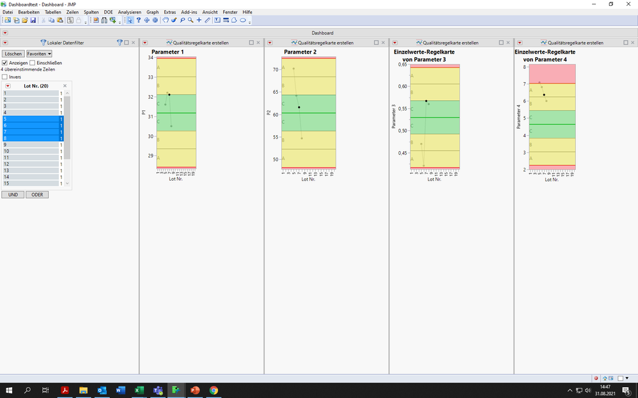Select the Magnifier zoom tool
This screenshot has width=638, height=398.
[x=191, y=21]
